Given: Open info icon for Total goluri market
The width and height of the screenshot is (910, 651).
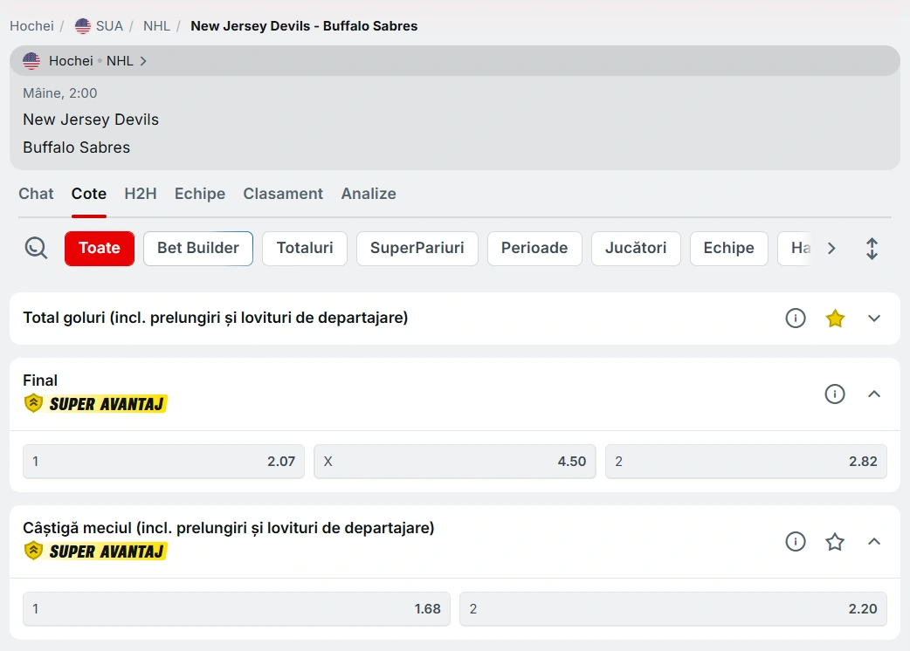Looking at the screenshot, I should (795, 319).
